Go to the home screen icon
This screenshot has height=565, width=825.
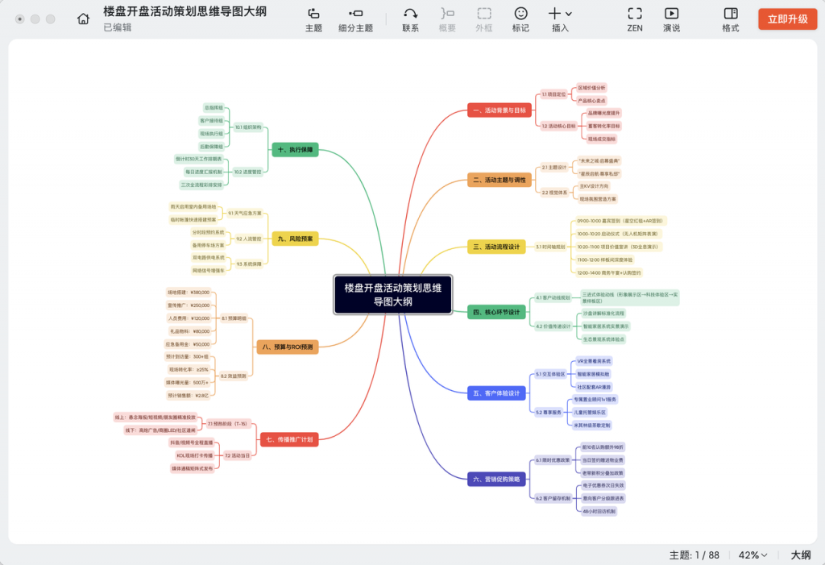click(83, 19)
